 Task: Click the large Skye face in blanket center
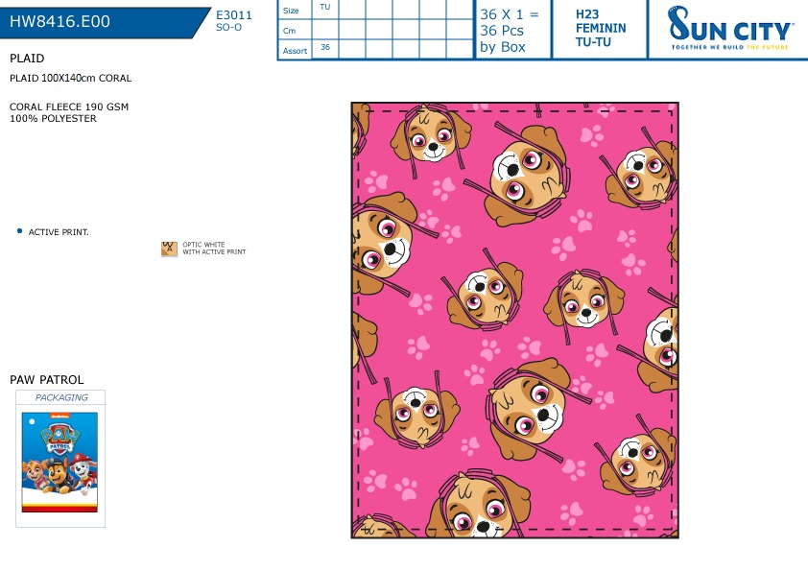[529, 409]
